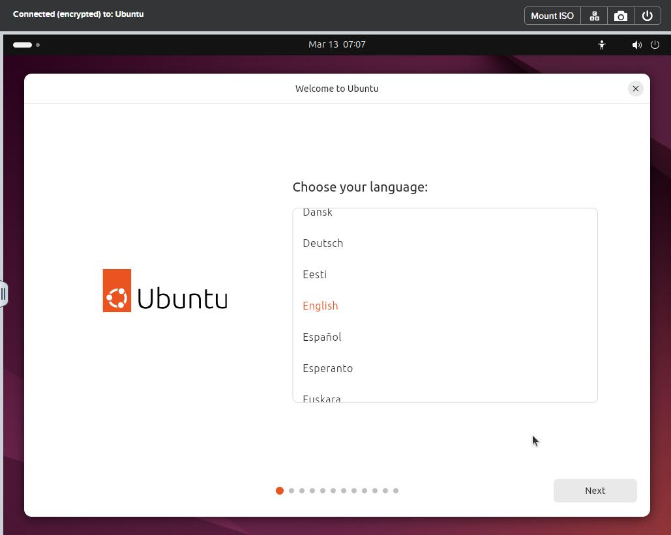Pick English in the language list
Screen dimensions: 671x535
pos(445,306)
